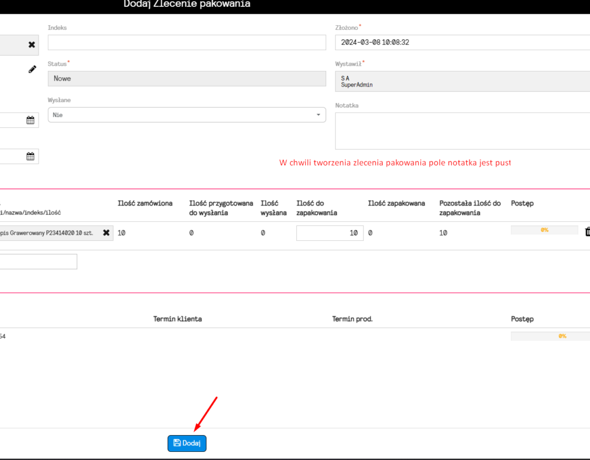Click the Notatka text area

pos(463,131)
